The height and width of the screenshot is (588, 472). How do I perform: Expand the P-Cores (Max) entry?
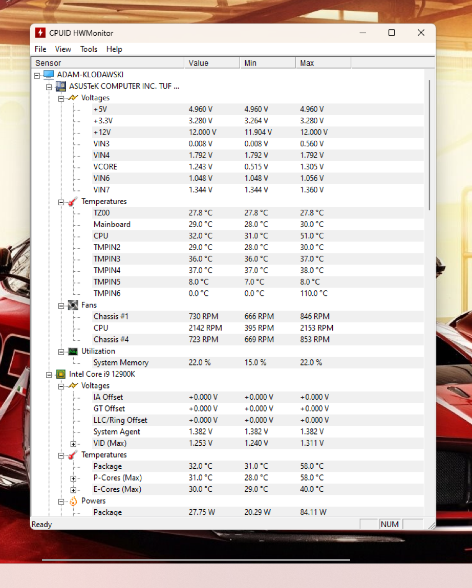(74, 478)
